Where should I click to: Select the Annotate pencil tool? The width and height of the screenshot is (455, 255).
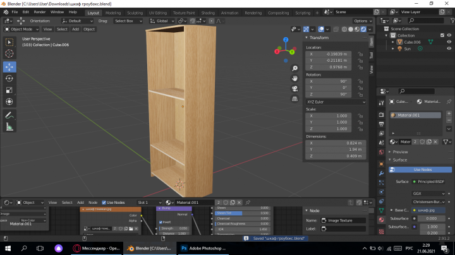[x=9, y=116]
